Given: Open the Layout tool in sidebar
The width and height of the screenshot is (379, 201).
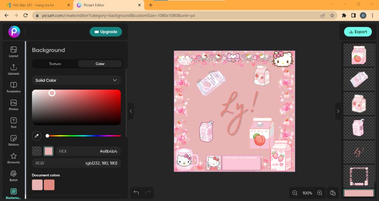Looking at the screenshot, I should tap(14, 52).
